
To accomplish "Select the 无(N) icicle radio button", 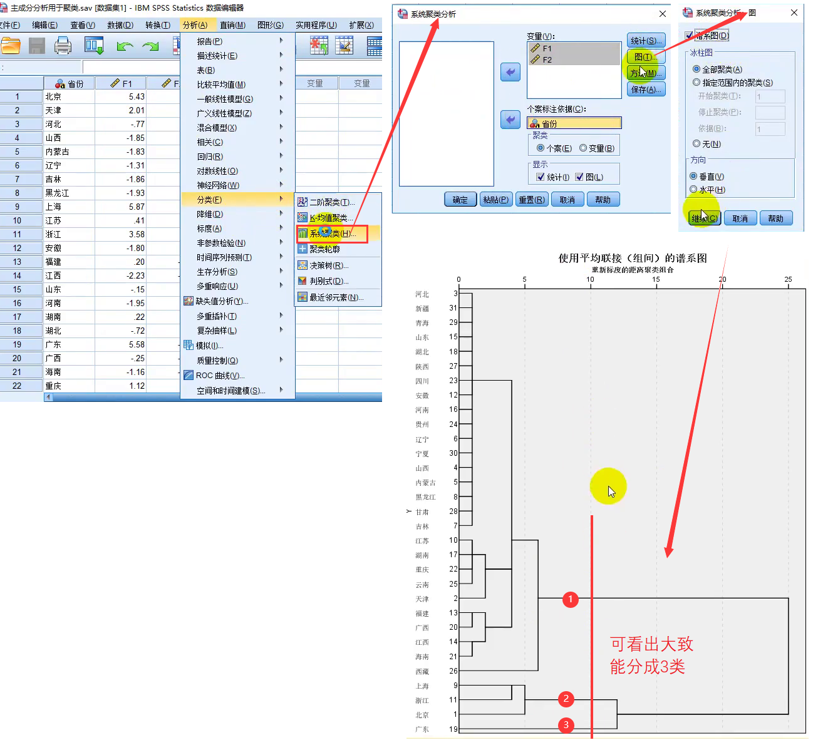I will (x=696, y=143).
